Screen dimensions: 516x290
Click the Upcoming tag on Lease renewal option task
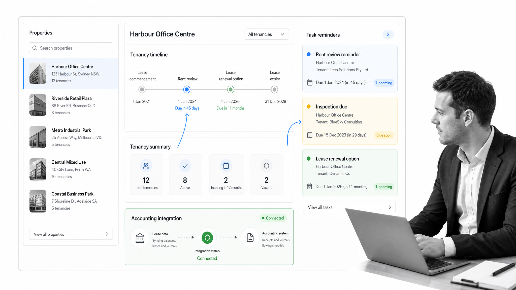[384, 187]
